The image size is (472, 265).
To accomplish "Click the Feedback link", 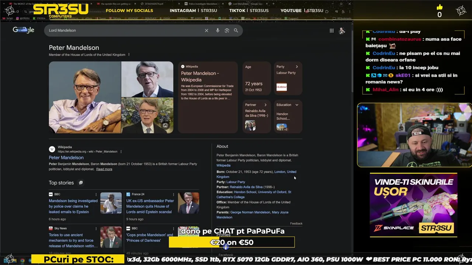I will tap(296, 223).
